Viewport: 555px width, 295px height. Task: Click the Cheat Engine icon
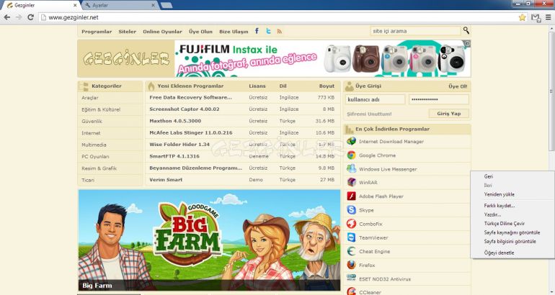pos(351,251)
